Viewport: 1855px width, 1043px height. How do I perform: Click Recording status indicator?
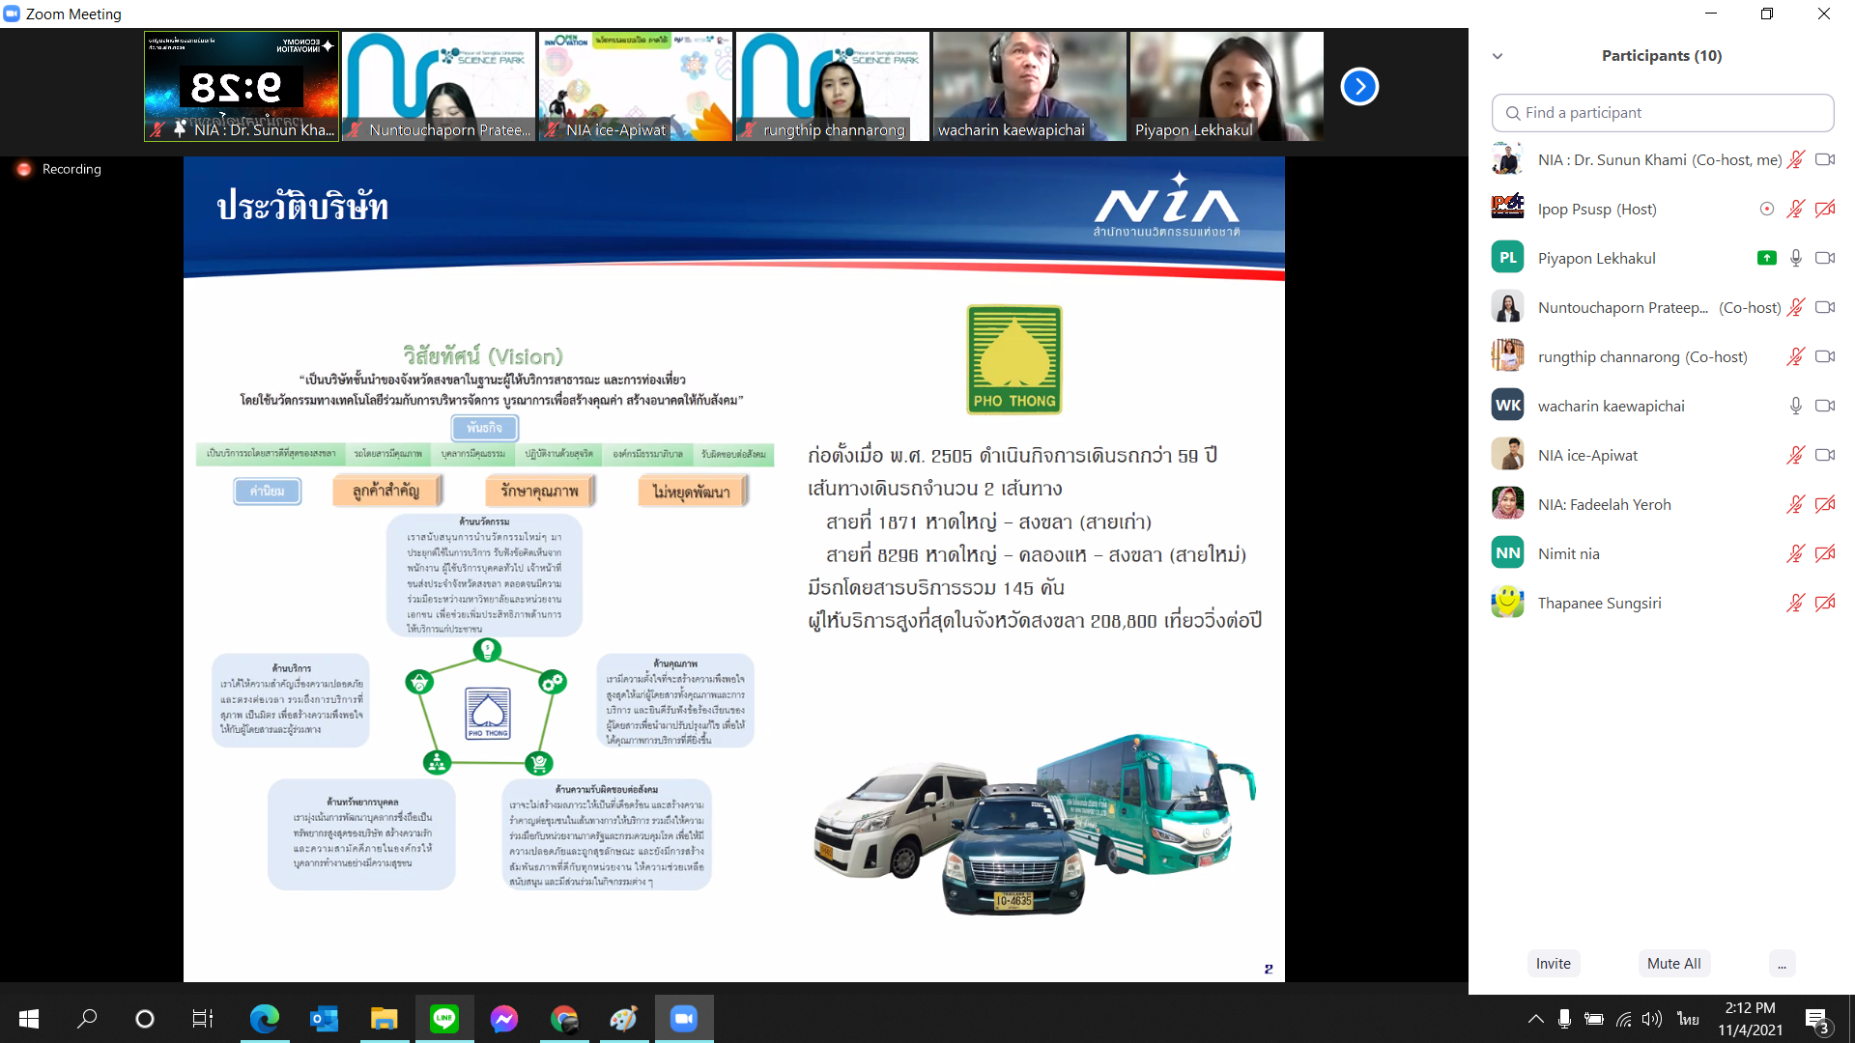[60, 169]
